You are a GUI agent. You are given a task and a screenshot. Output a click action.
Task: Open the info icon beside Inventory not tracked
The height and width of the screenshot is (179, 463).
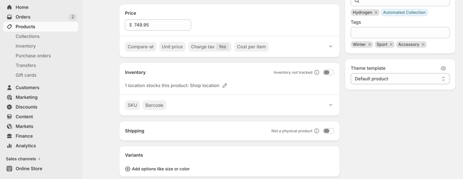coord(317,73)
